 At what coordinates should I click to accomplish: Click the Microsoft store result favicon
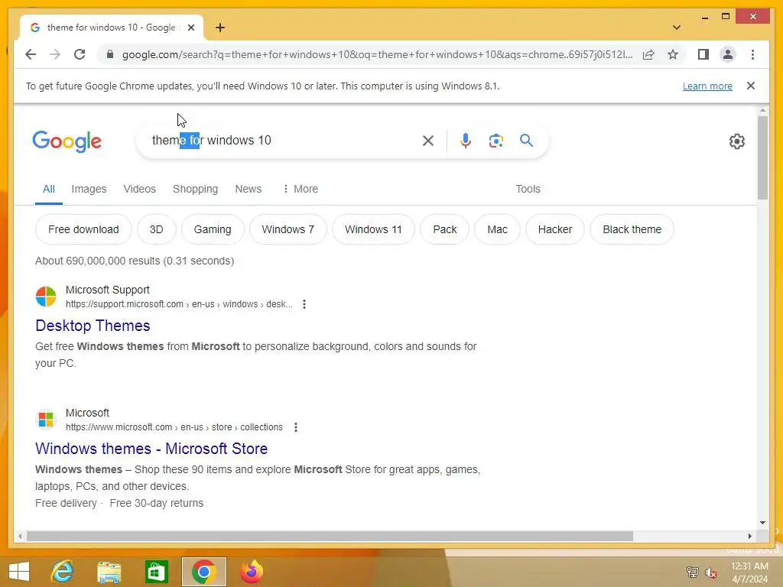click(46, 420)
